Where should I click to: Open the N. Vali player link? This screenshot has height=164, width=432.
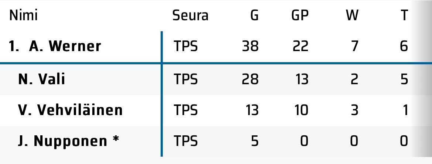[42, 79]
